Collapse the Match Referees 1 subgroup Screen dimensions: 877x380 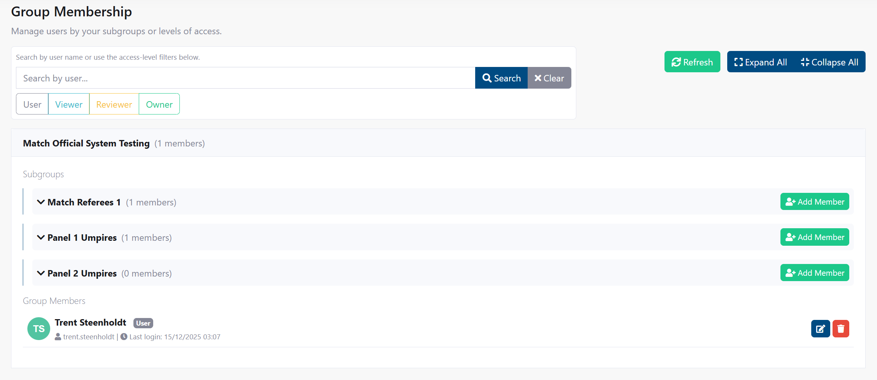[41, 202]
